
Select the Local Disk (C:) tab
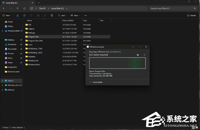coord(18,3)
